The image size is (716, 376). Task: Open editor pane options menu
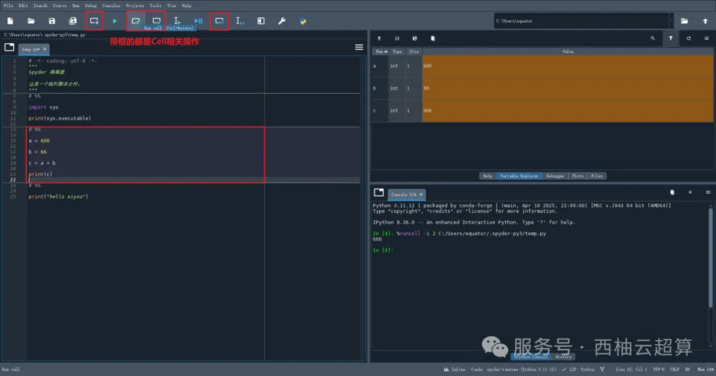point(359,48)
